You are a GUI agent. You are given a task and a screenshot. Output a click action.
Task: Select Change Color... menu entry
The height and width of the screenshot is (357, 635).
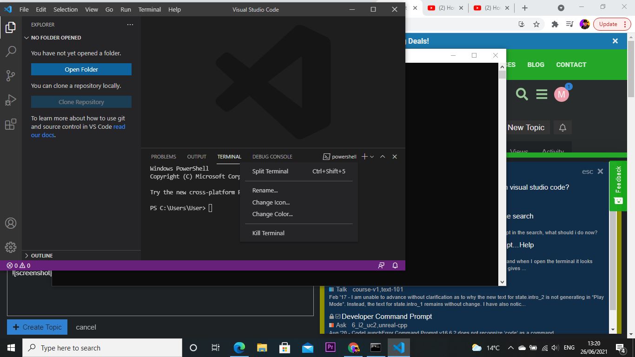tap(272, 214)
